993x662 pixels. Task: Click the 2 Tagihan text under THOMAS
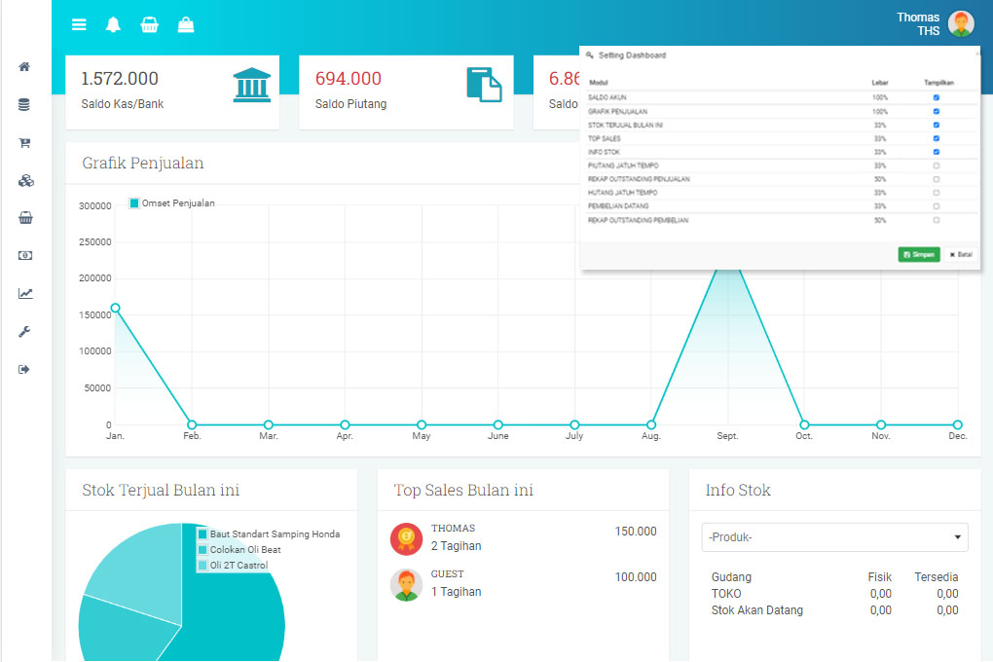456,546
